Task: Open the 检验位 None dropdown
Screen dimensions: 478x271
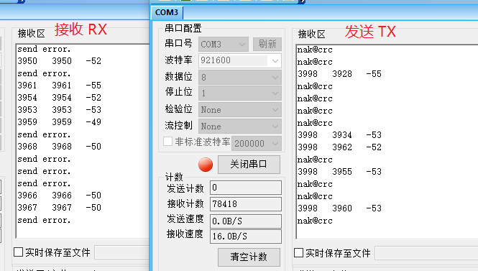Action: pos(240,110)
